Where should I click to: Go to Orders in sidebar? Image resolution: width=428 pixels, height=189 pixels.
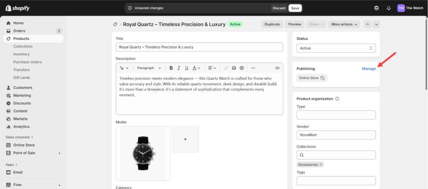point(19,31)
